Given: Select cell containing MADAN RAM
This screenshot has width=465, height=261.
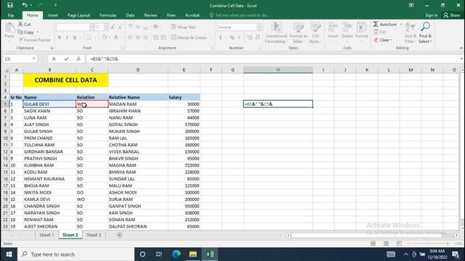Looking at the screenshot, I should (x=138, y=104).
